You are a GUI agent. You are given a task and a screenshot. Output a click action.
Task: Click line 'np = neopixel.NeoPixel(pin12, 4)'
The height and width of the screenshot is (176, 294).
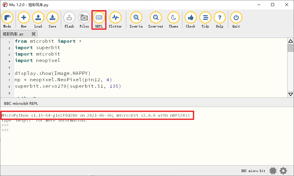point(63,80)
